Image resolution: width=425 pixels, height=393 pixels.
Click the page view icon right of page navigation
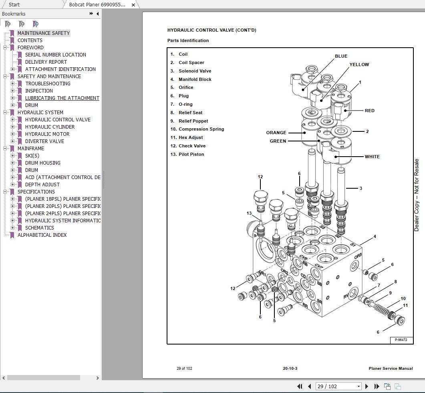click(x=387, y=386)
